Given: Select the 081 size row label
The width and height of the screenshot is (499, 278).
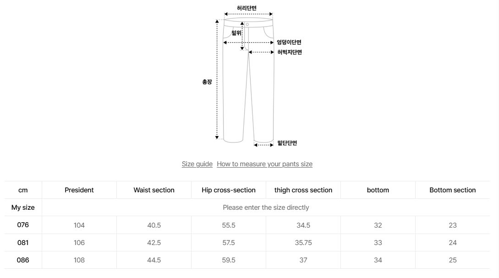Looking at the screenshot, I should pyautogui.click(x=23, y=243).
